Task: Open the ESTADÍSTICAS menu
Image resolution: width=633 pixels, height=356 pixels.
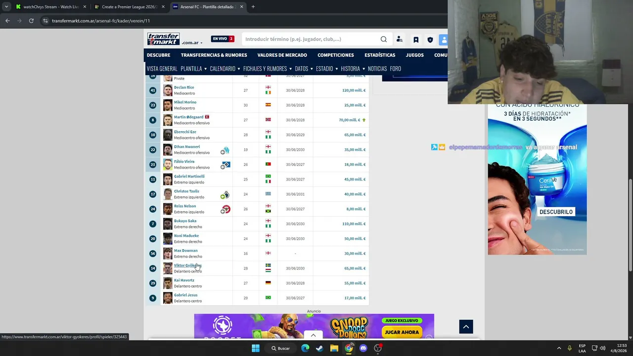Action: coord(380,55)
